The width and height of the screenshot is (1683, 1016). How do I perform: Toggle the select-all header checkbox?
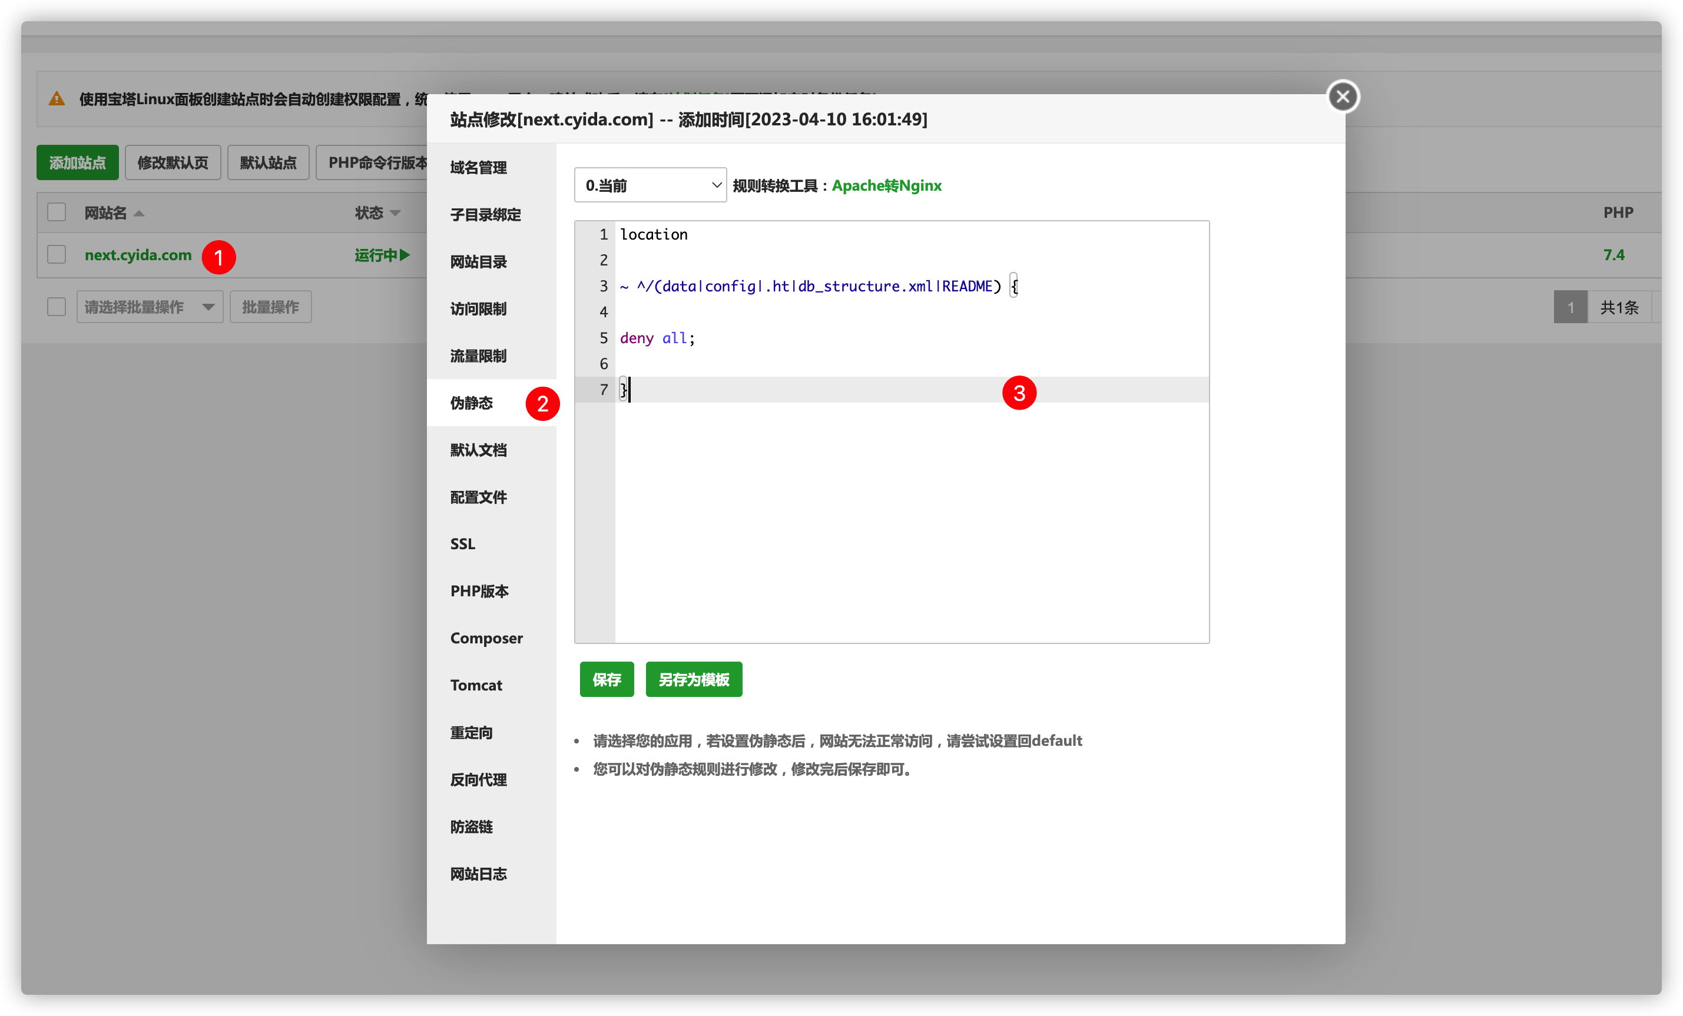pyautogui.click(x=57, y=213)
